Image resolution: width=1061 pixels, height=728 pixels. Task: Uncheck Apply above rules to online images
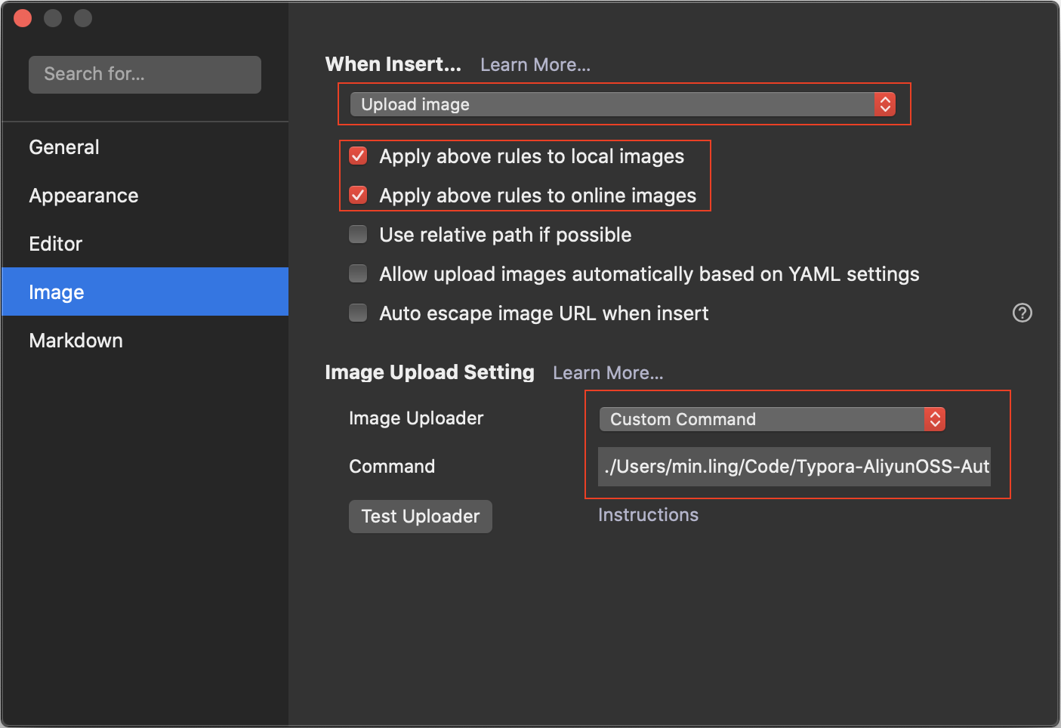[358, 196]
